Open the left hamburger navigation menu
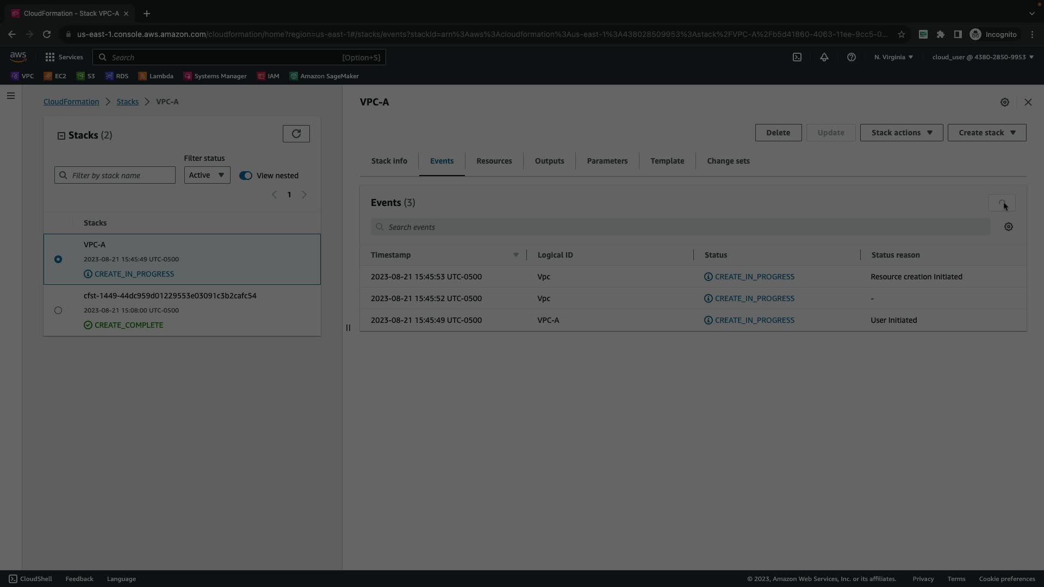Image resolution: width=1044 pixels, height=587 pixels. tap(11, 96)
